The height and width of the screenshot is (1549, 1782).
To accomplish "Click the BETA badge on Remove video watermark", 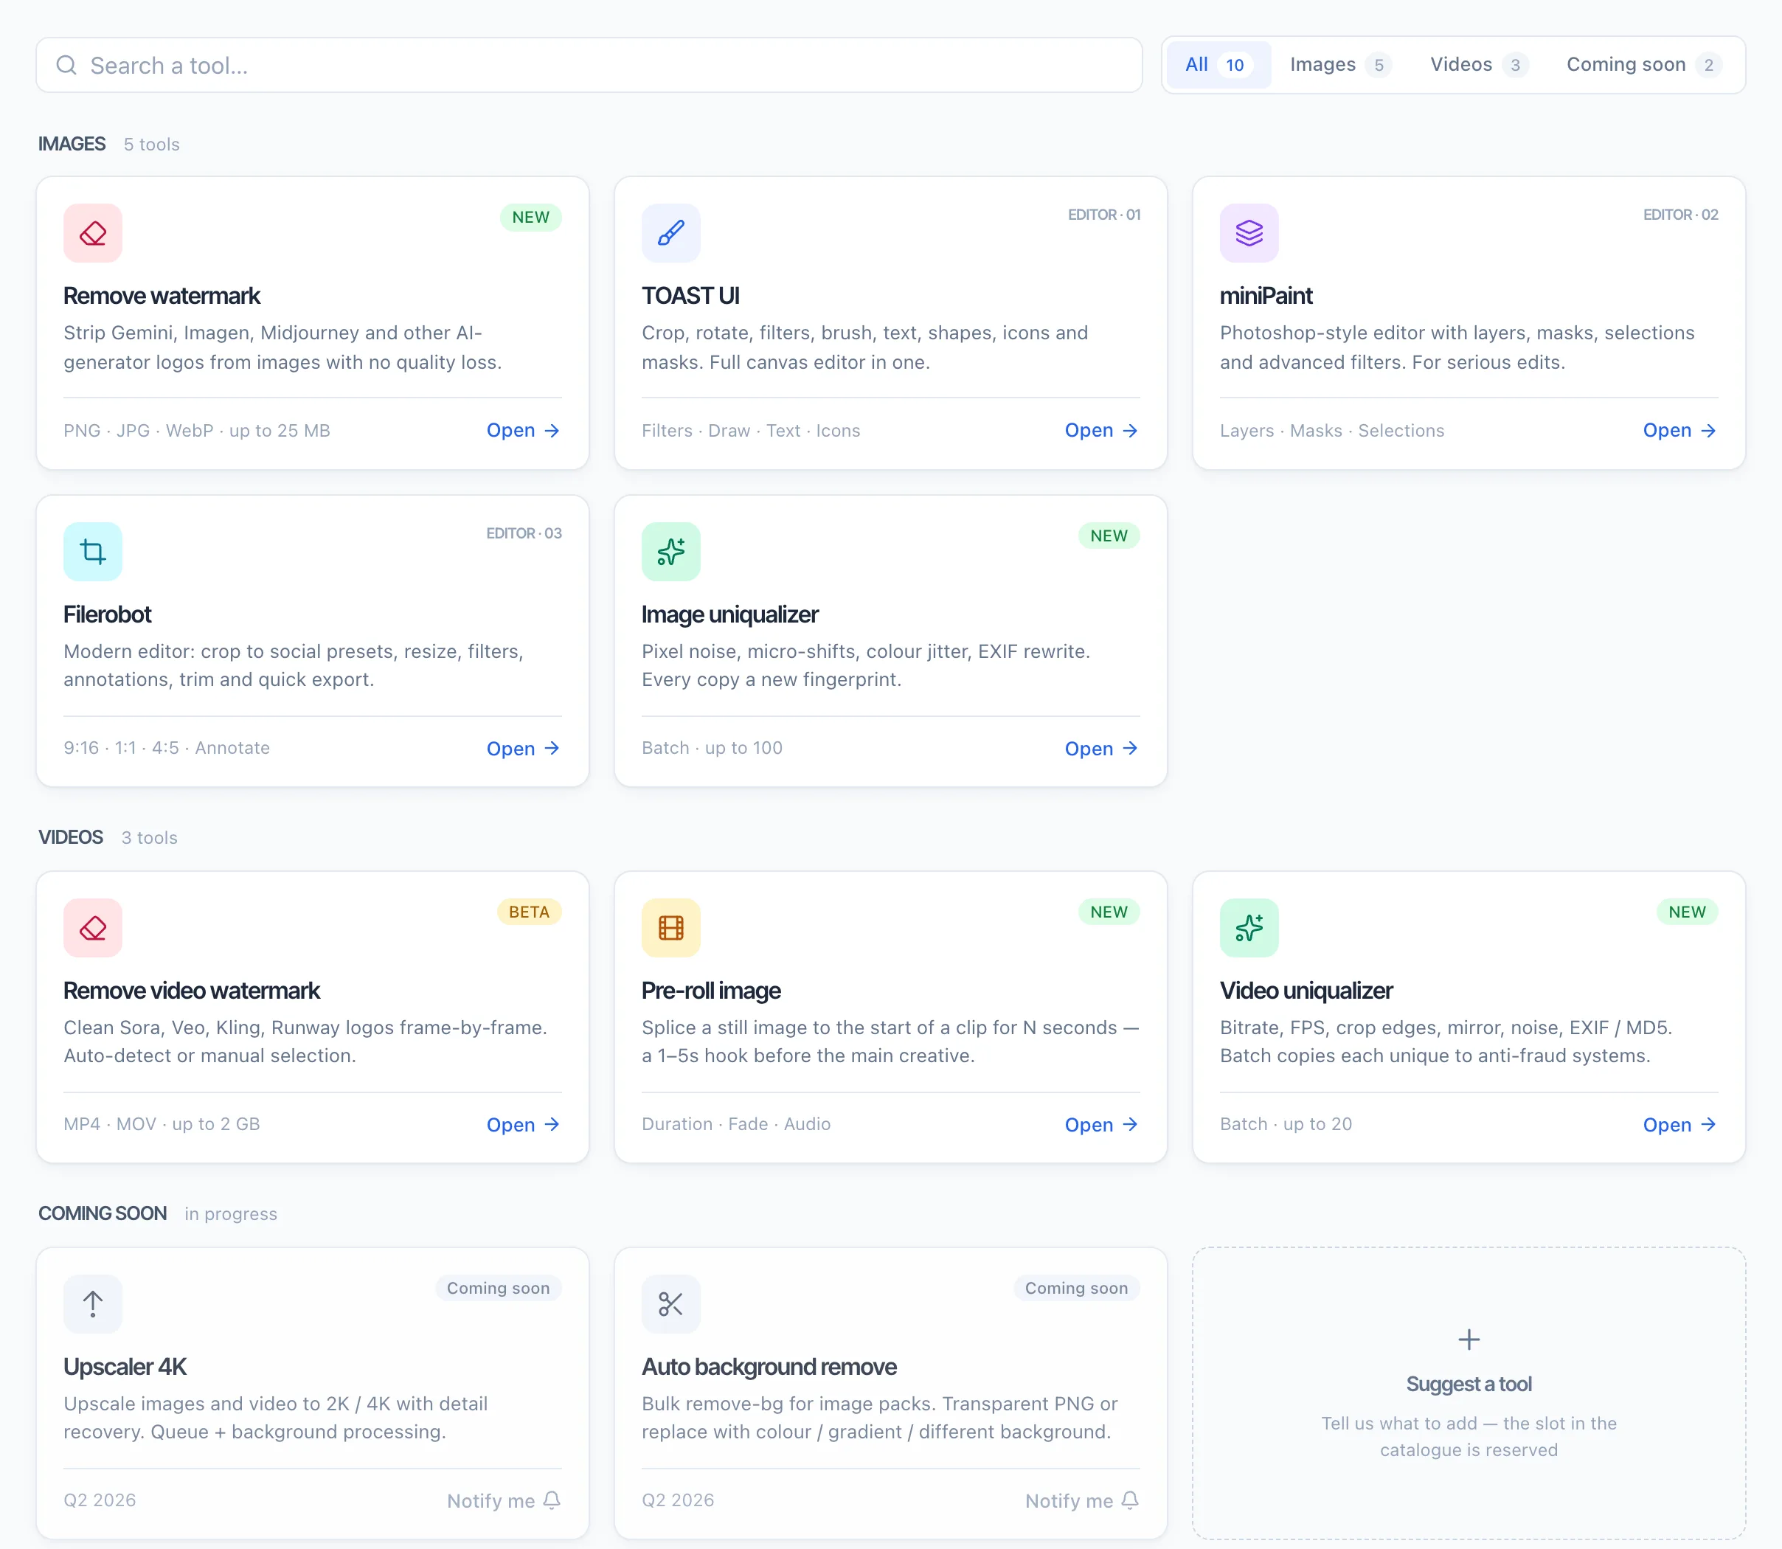I will pos(529,912).
